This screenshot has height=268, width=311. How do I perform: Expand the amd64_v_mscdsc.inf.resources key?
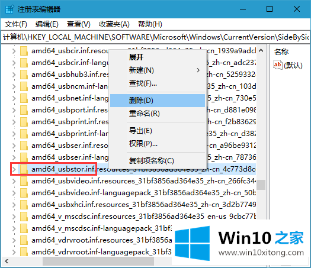pos(14,217)
